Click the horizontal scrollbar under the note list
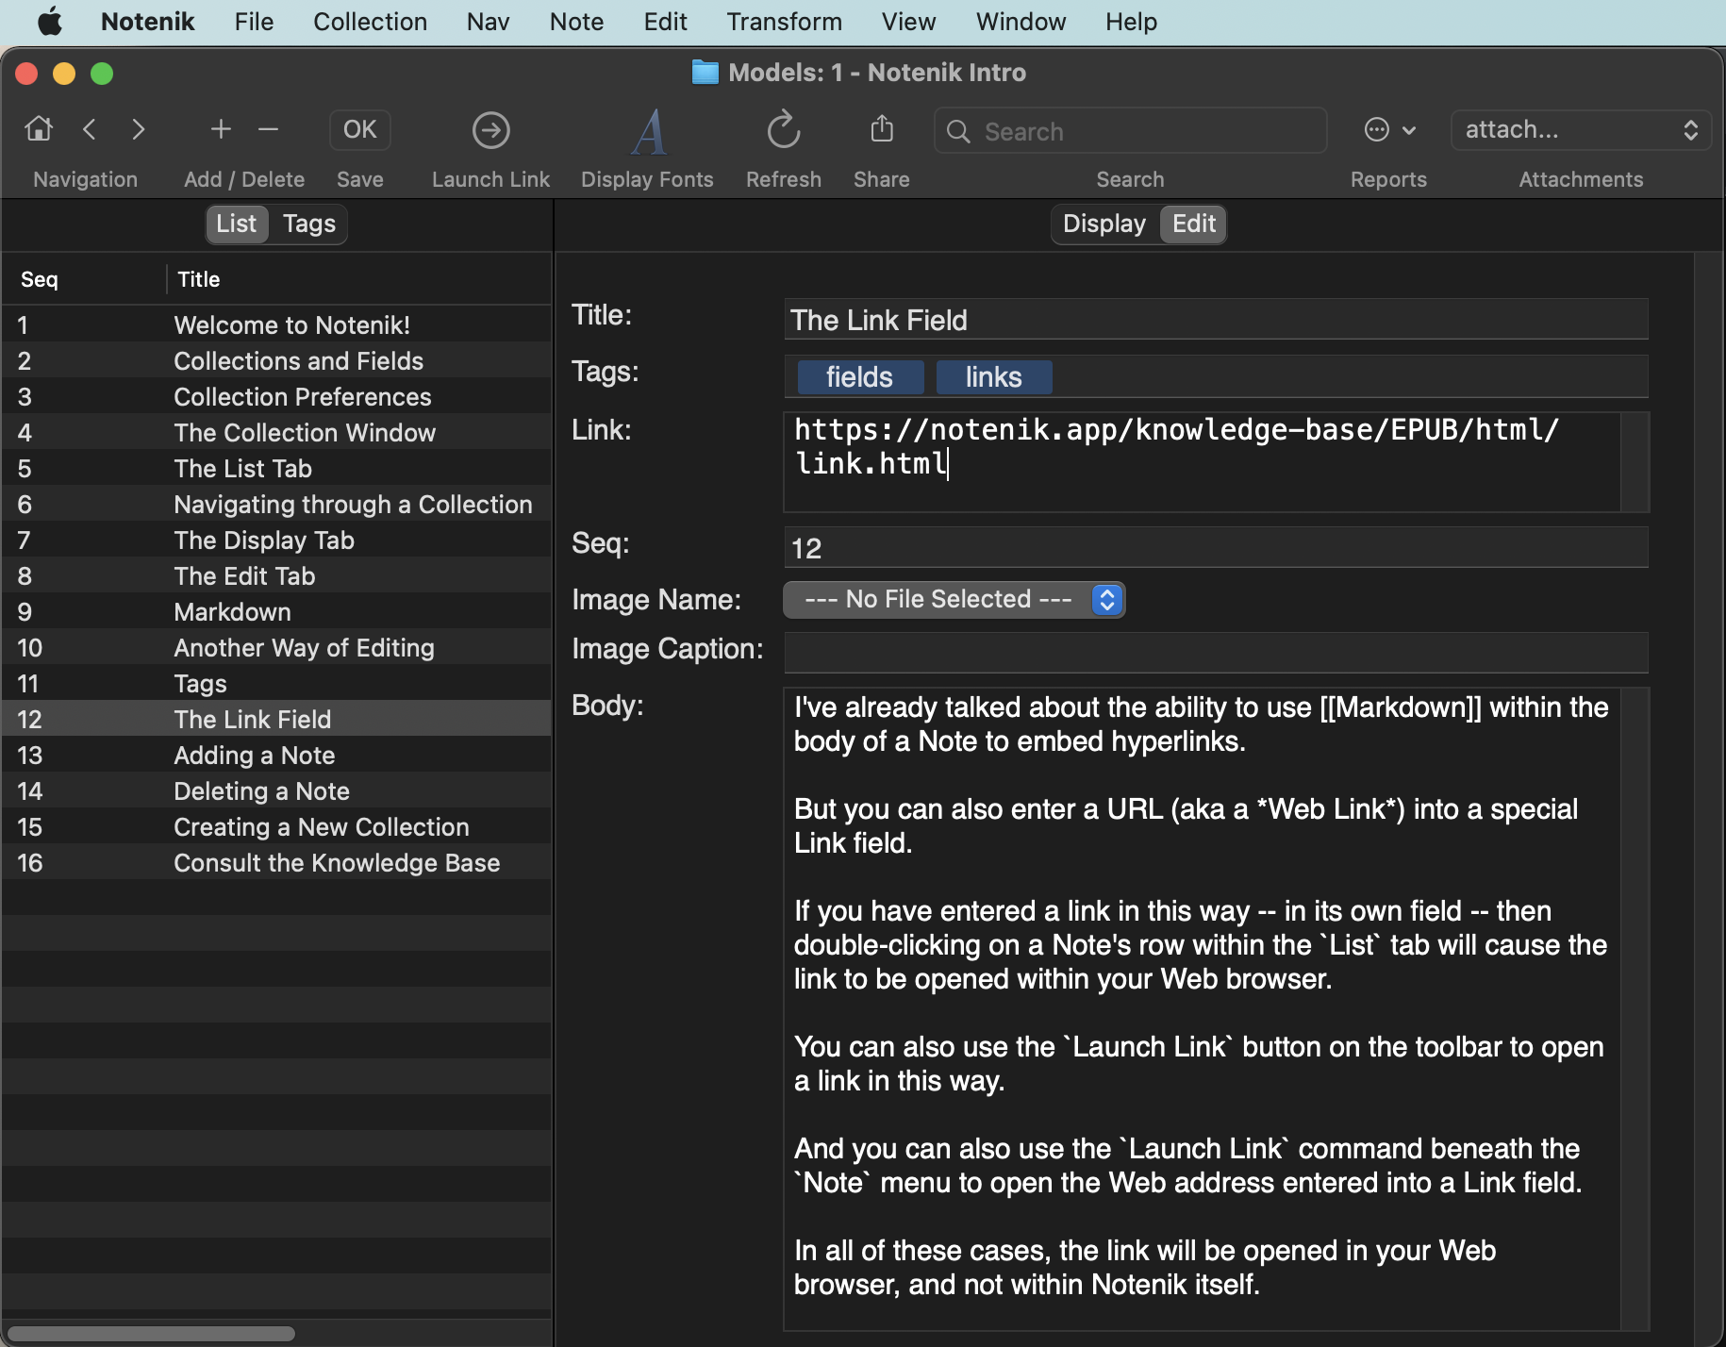 151,1334
